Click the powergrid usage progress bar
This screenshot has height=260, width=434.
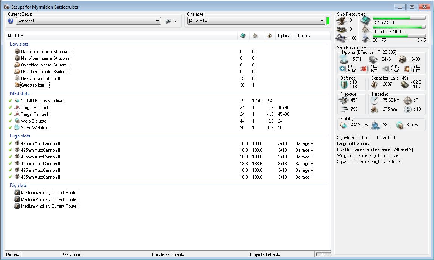tap(399, 27)
